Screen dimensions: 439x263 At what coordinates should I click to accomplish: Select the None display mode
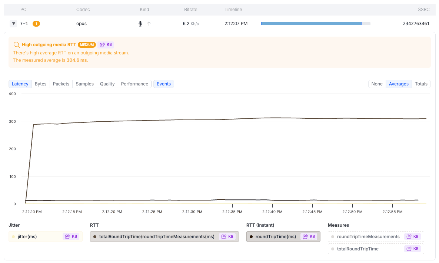point(377,84)
